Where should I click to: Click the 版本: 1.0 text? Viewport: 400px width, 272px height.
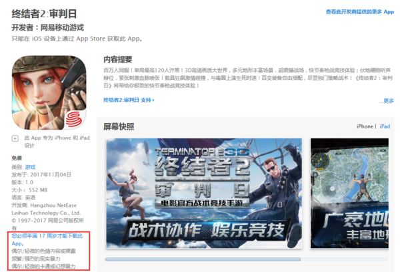(x=23, y=182)
